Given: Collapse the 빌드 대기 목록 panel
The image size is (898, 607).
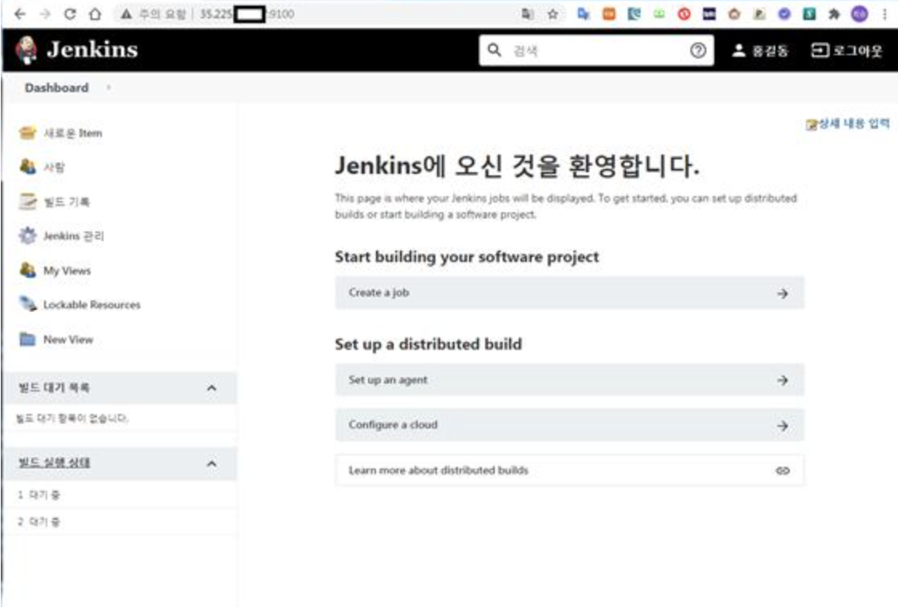Looking at the screenshot, I should [212, 388].
